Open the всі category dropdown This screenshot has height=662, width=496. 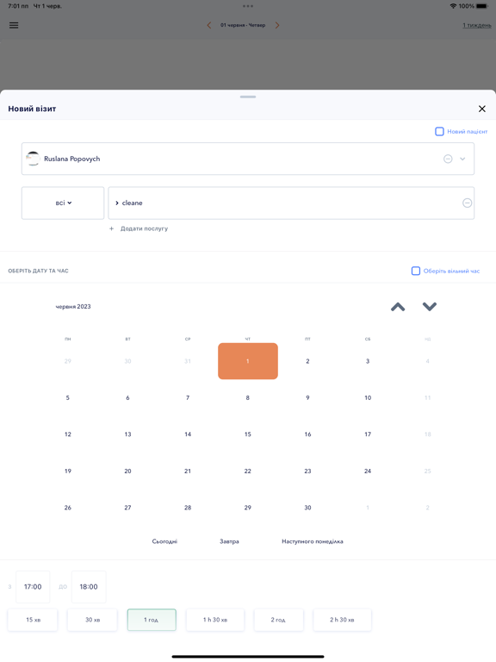[x=63, y=203]
